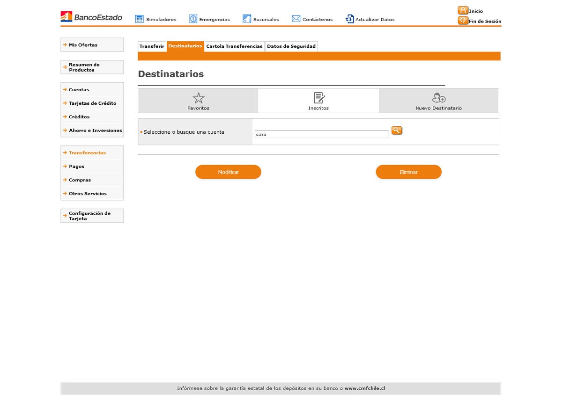Click the Inicio link text
This screenshot has height=399, width=562.
pyautogui.click(x=476, y=11)
